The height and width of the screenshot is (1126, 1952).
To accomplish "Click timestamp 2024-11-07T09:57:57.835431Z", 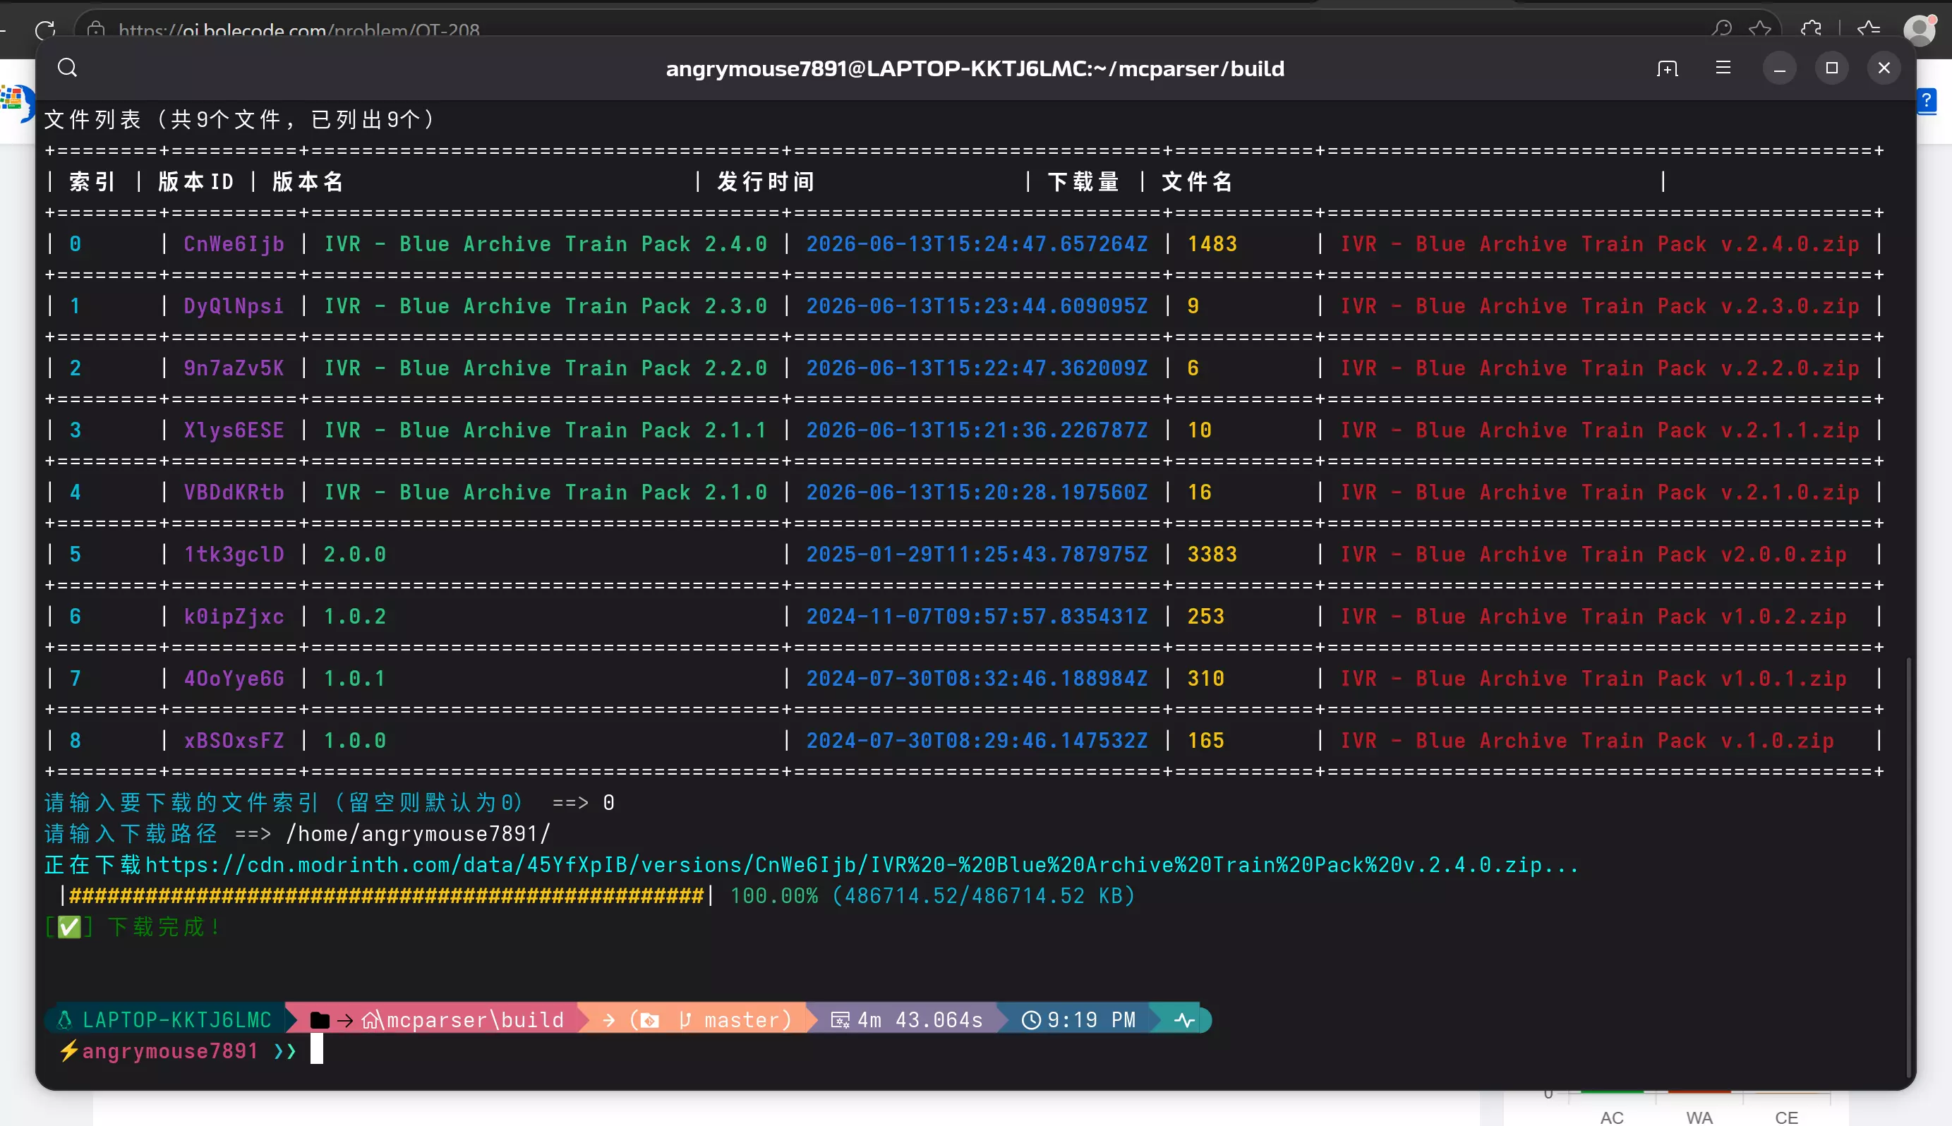I will (x=977, y=617).
